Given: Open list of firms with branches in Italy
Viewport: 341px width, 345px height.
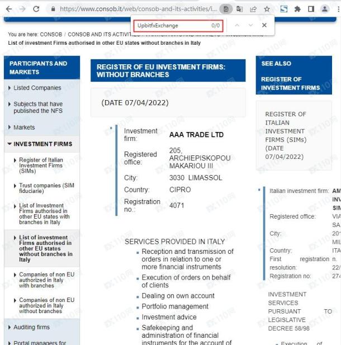Looking at the screenshot, I should [x=44, y=214].
